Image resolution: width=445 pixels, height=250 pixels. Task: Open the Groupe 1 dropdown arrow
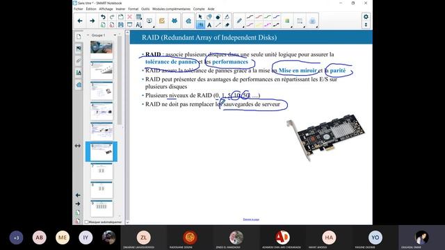click(115, 35)
